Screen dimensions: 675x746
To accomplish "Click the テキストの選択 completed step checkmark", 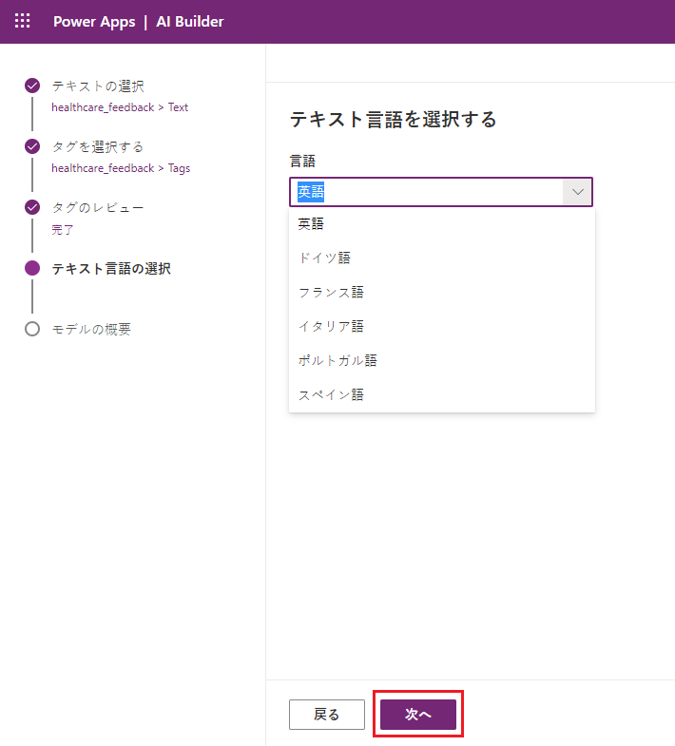I will coord(32,86).
